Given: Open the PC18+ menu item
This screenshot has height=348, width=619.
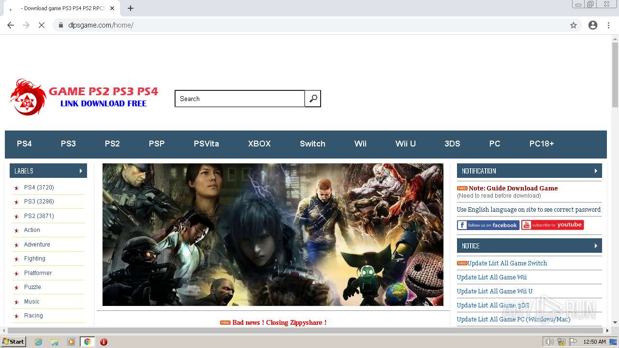Looking at the screenshot, I should coord(542,144).
